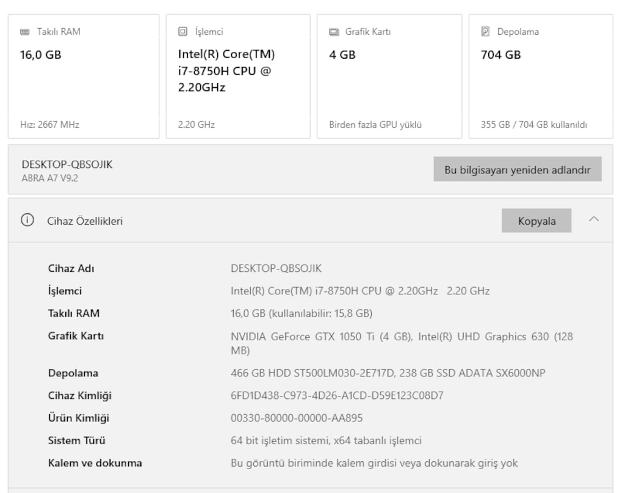The height and width of the screenshot is (493, 625).
Task: Click the Bu görüntü biriminde kalem girdisi value
Action: click(x=374, y=463)
